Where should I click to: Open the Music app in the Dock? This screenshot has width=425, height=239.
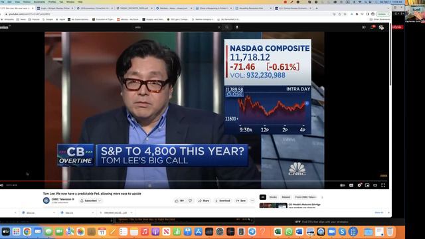(145, 232)
